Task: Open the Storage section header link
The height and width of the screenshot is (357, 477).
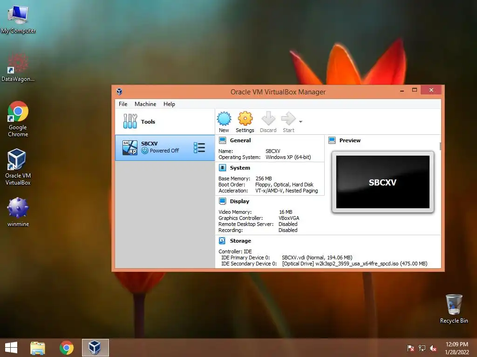Action: pyautogui.click(x=240, y=241)
